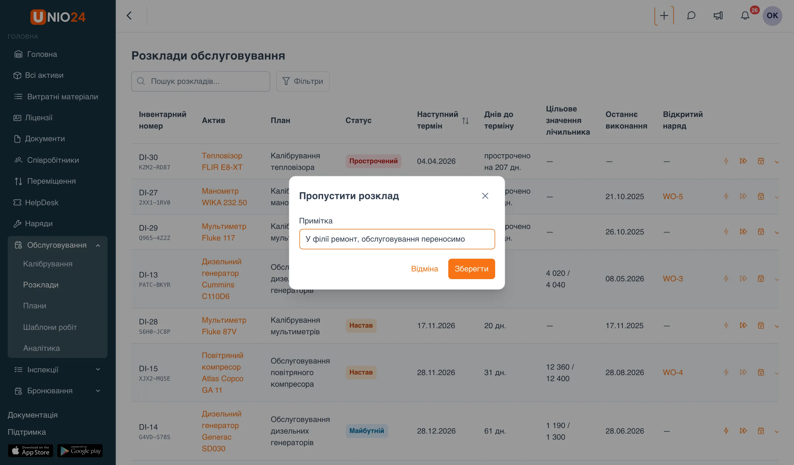Screen dimensions: 794x465
Task: Collapse the Обслуговування sidebar section
Action: (98, 245)
